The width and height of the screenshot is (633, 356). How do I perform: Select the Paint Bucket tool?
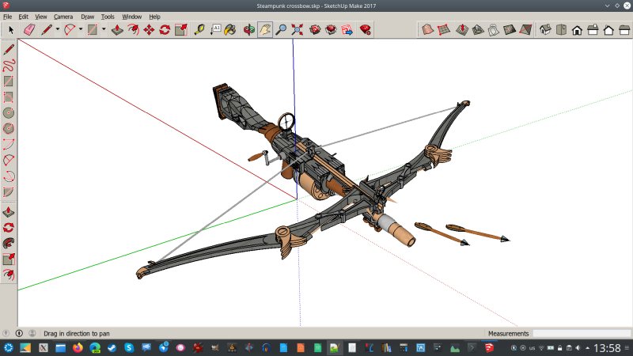(229, 30)
